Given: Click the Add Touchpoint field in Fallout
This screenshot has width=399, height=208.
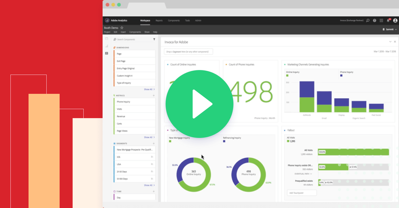Looking at the screenshot, I should 301,192.
